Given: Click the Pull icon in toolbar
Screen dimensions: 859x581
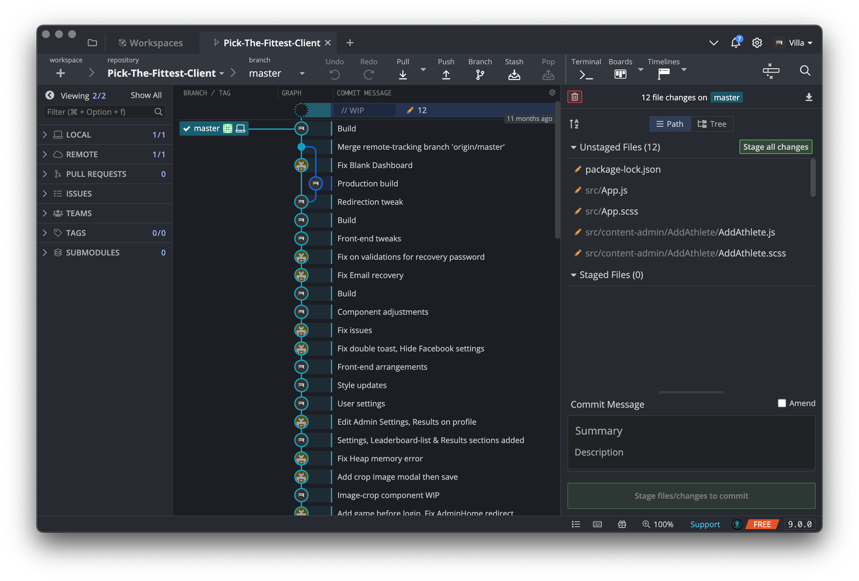Looking at the screenshot, I should pos(403,75).
